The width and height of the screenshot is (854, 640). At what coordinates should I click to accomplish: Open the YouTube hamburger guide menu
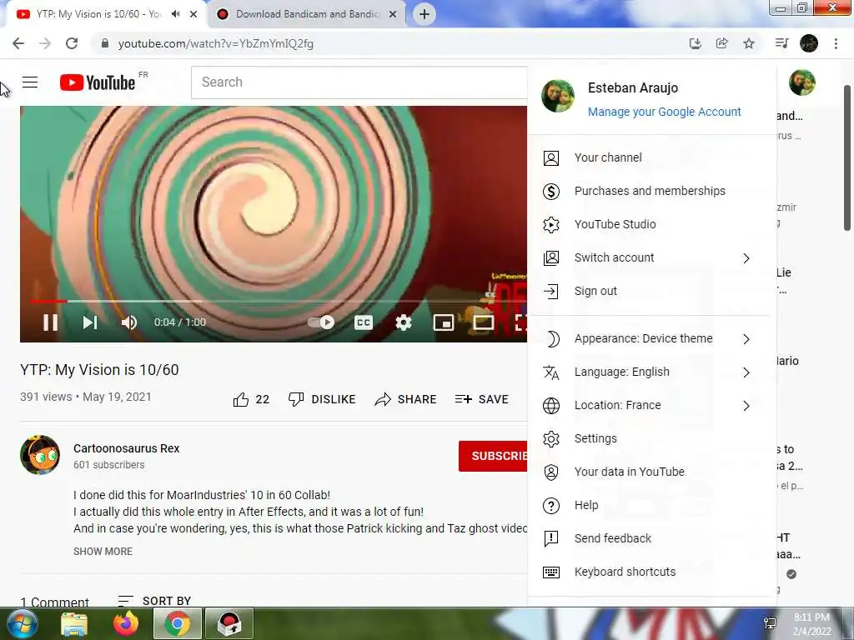coord(30,82)
